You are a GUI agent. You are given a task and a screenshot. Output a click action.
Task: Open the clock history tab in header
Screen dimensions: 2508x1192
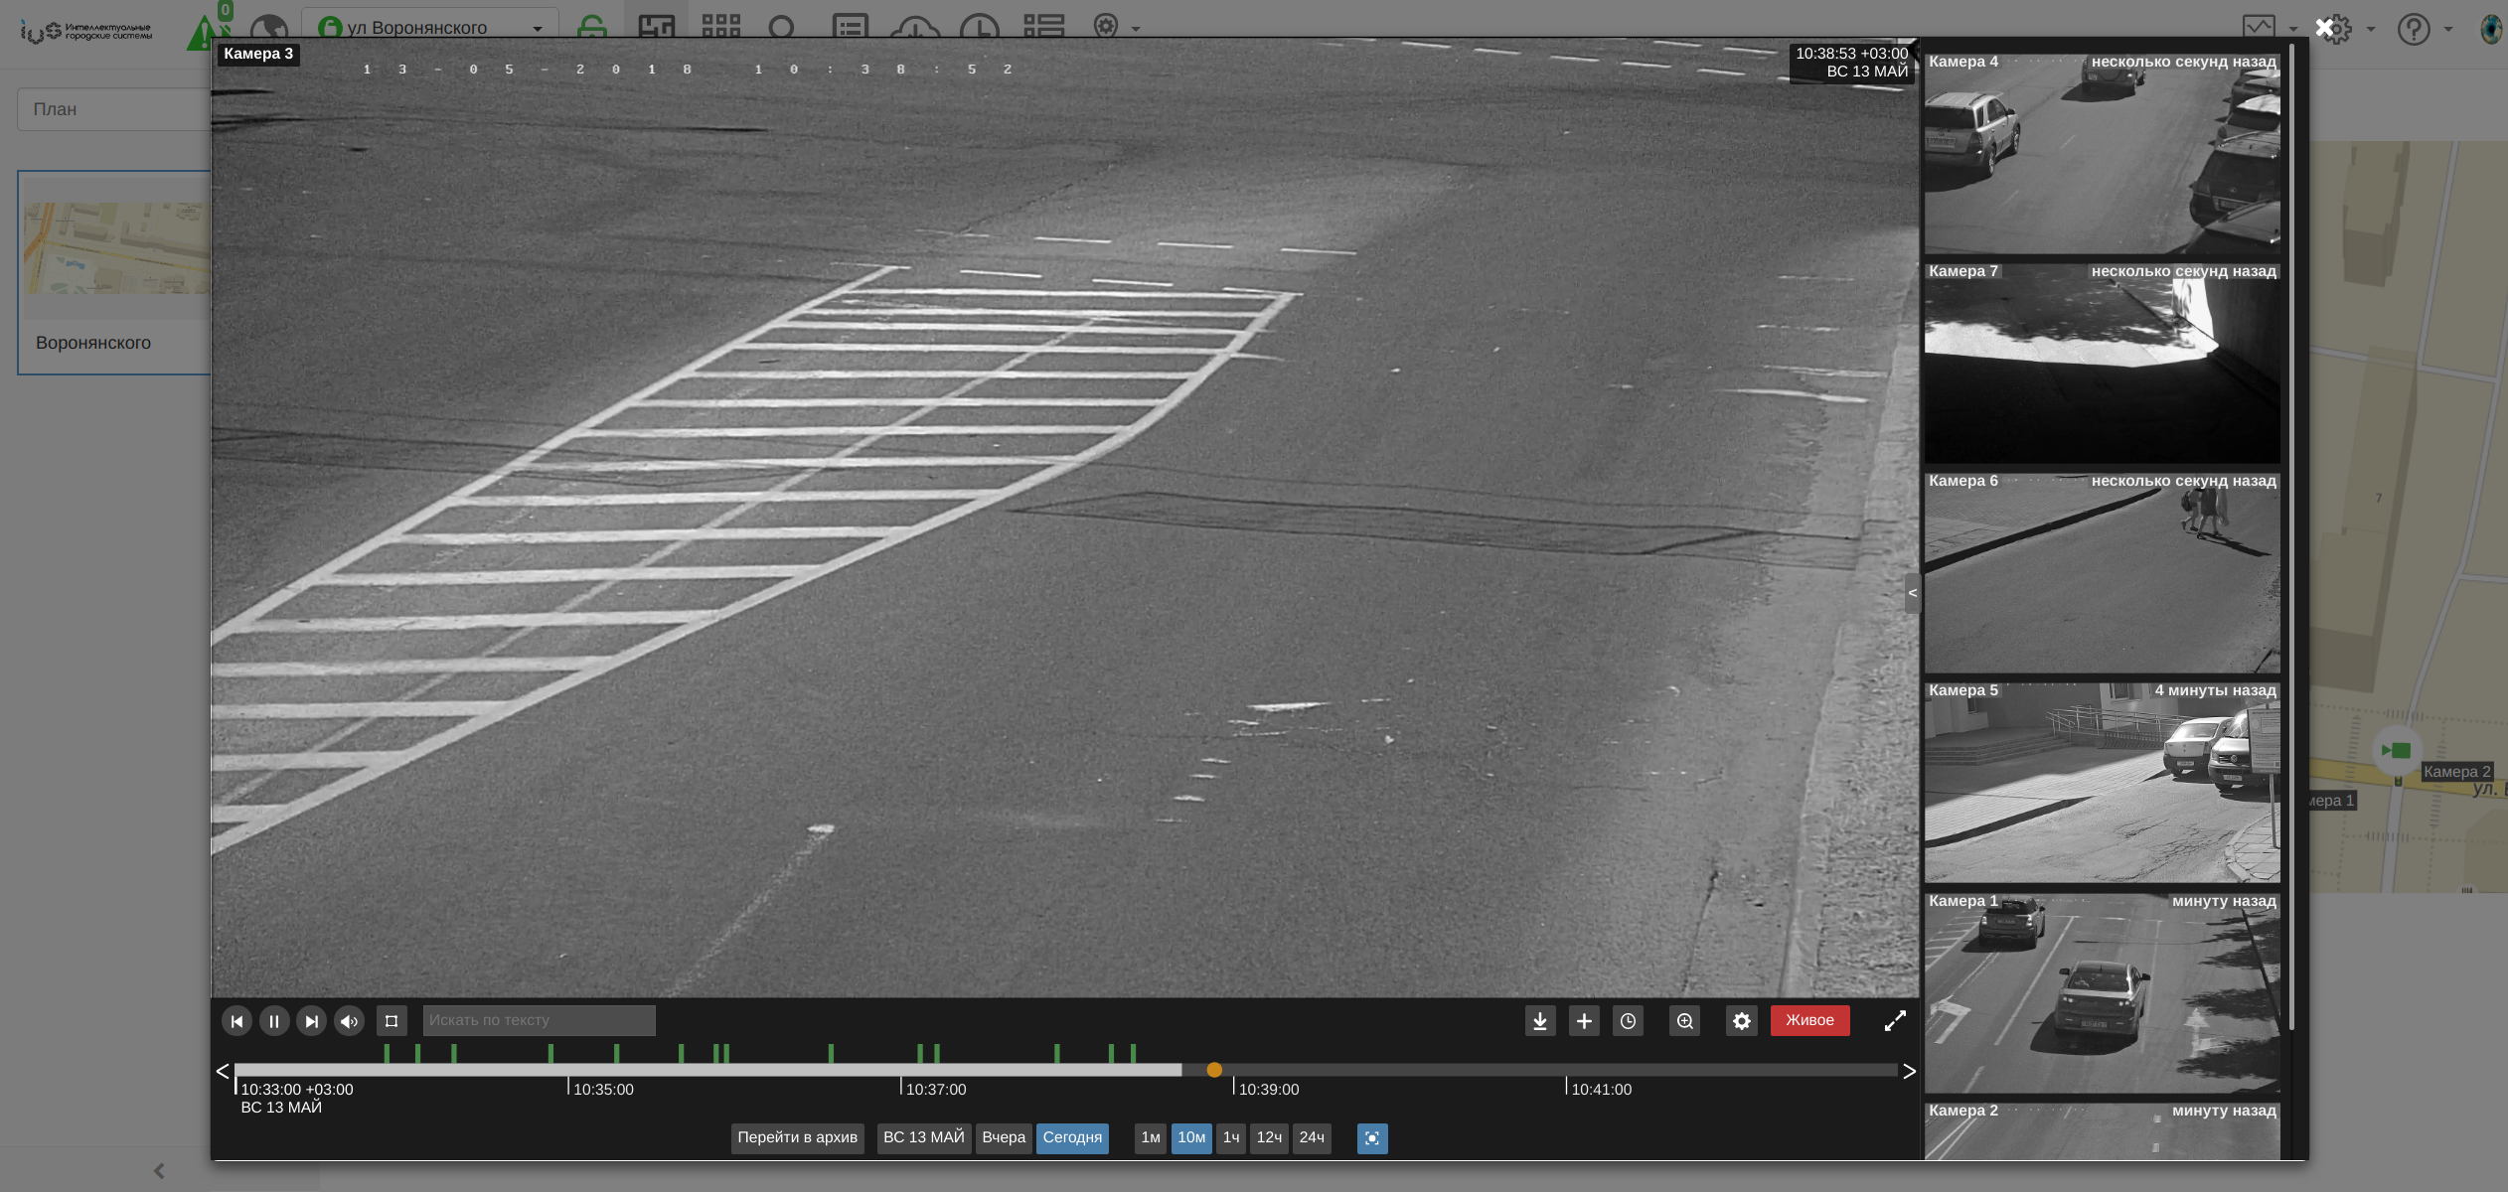click(981, 28)
